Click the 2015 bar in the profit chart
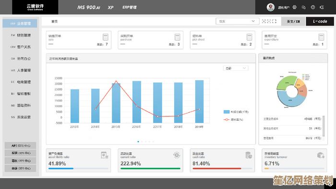The image size is (336, 189). pos(116,103)
